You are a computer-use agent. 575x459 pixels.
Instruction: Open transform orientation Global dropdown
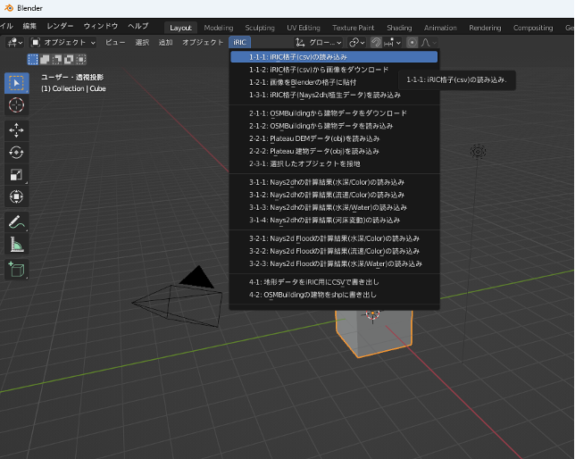point(318,43)
